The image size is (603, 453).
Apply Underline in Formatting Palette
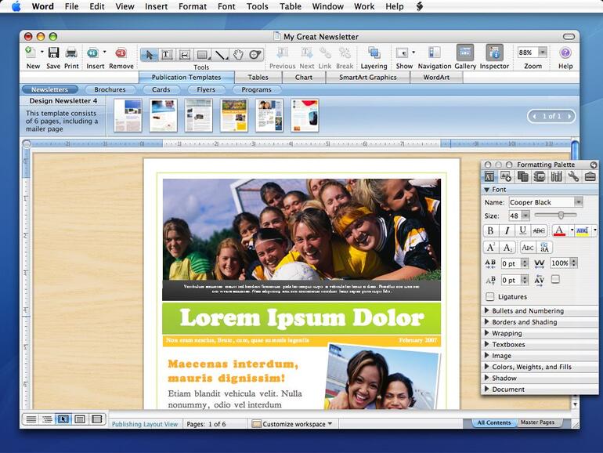pos(523,230)
